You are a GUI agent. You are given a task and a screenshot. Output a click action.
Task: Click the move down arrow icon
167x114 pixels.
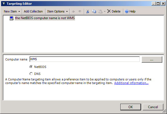[80, 11]
